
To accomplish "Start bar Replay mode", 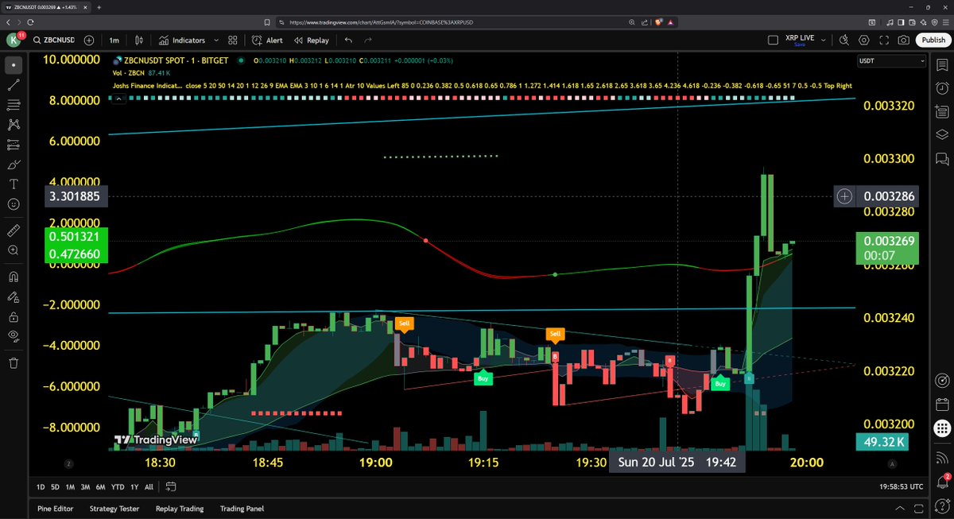I will click(x=311, y=40).
